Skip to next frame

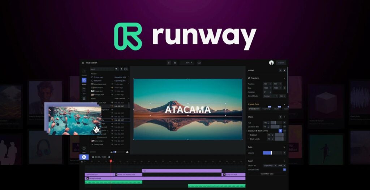coord(108,157)
